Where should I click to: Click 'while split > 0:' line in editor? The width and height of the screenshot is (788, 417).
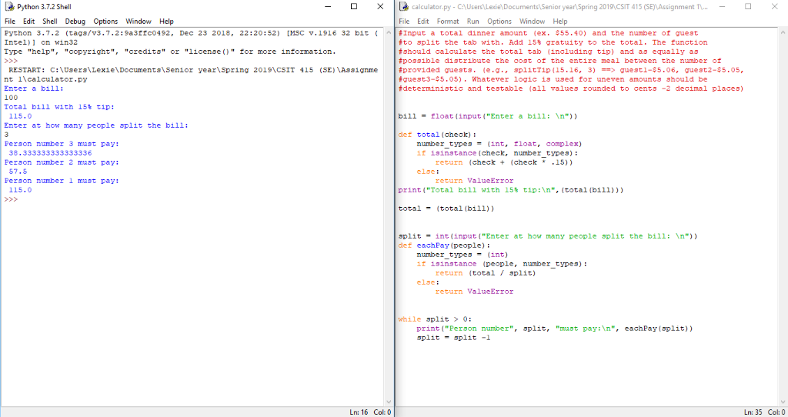(435, 319)
